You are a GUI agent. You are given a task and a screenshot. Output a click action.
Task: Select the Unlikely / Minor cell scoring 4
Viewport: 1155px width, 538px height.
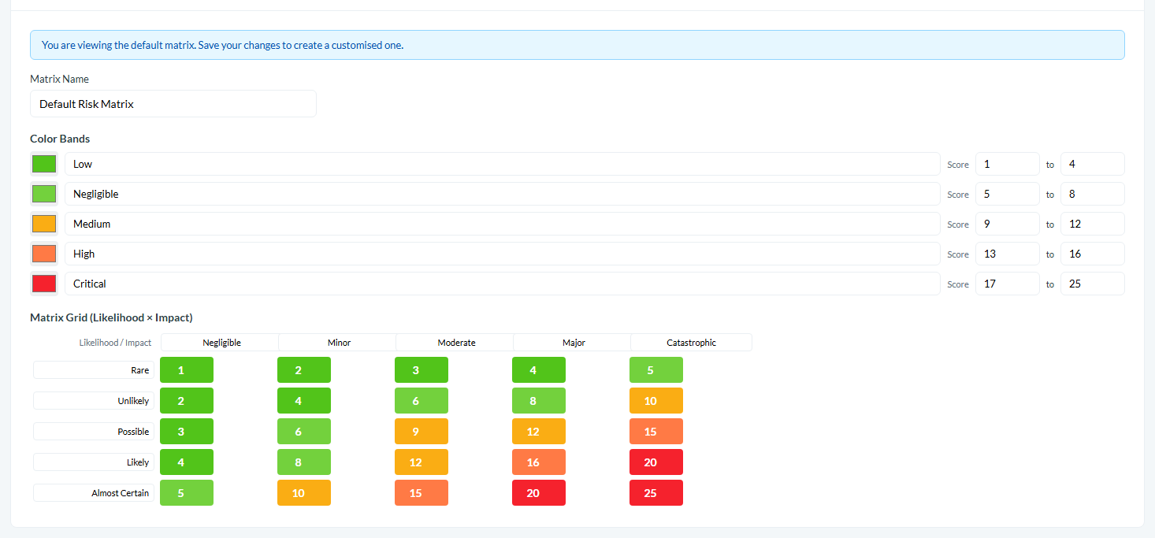pyautogui.click(x=304, y=401)
